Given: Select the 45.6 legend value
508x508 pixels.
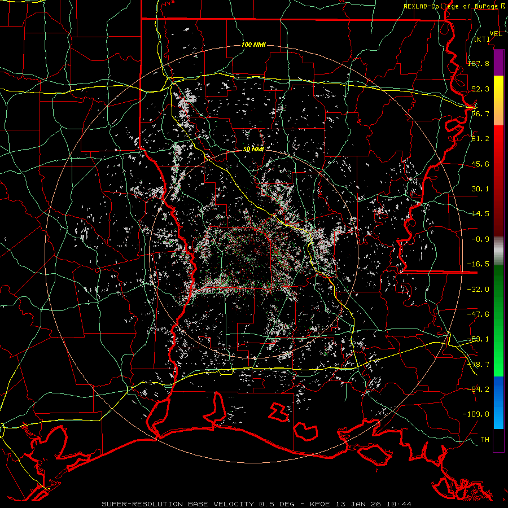Looking at the screenshot, I should (480, 164).
